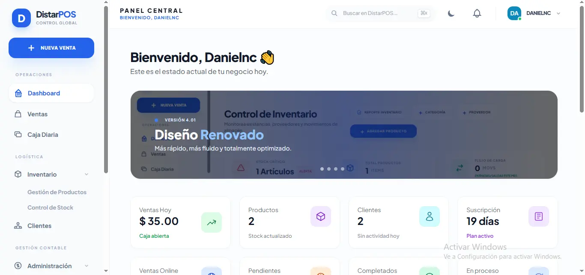Expand the Inventario submenu chevron
The image size is (585, 275).
click(87, 174)
